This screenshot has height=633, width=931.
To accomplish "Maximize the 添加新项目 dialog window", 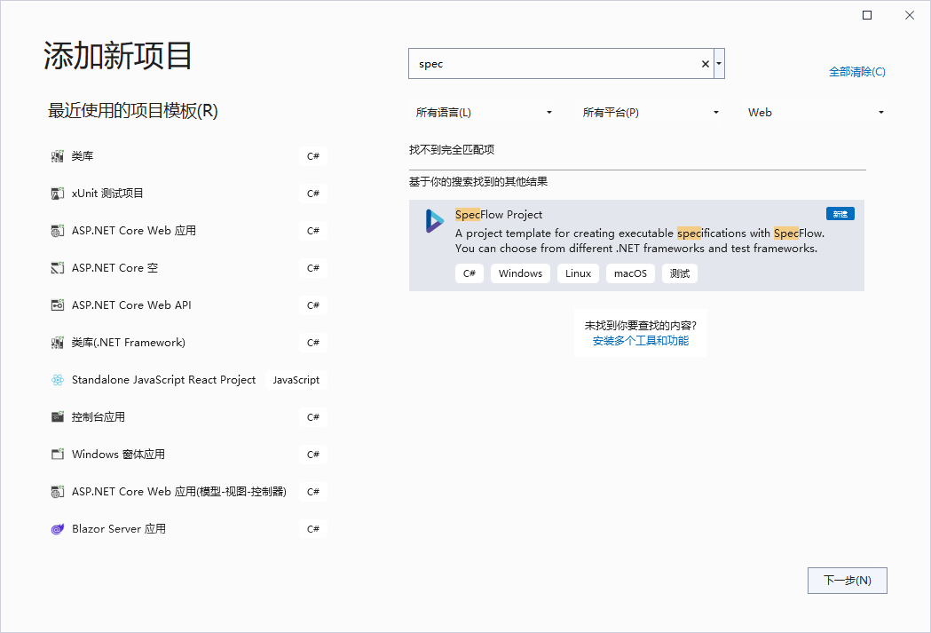I will (867, 15).
